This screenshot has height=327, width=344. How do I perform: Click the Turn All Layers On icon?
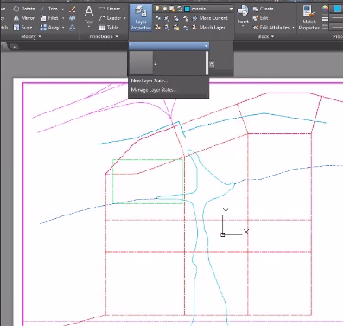pyautogui.click(x=157, y=28)
